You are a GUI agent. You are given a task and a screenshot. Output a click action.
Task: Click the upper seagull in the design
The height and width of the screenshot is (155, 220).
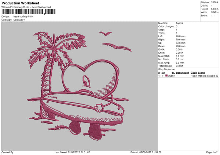[x=105, y=34]
